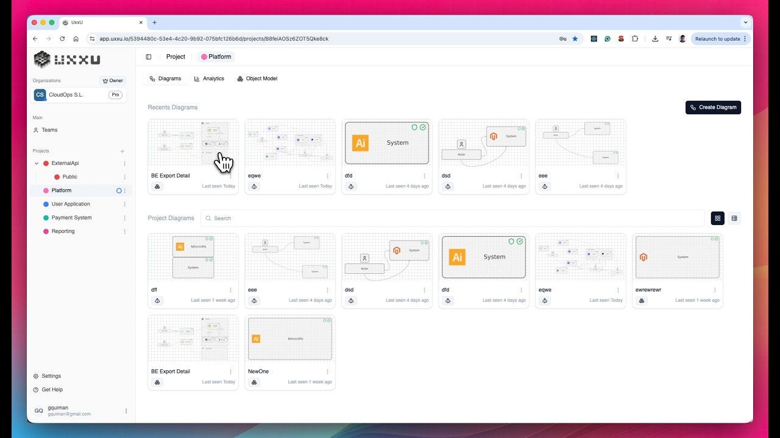Click the diagram search input field

pos(452,218)
